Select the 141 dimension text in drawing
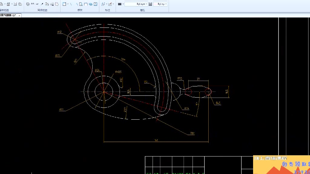 point(156,140)
